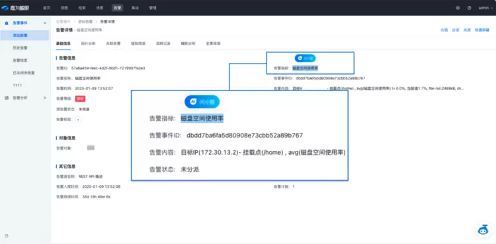Select 历史告警 in the left sidebar

pos(20,48)
